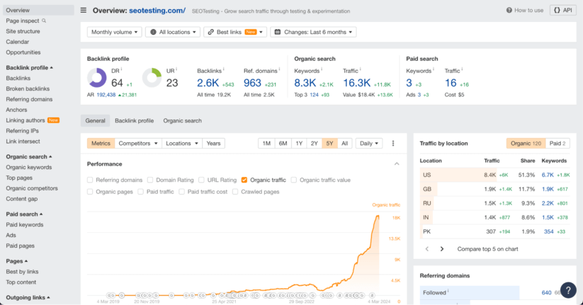Click the three-dot chart options icon
This screenshot has width=583, height=305.
point(393,143)
